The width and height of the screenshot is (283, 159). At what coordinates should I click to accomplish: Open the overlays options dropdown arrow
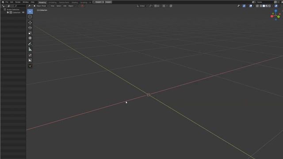tap(253, 6)
